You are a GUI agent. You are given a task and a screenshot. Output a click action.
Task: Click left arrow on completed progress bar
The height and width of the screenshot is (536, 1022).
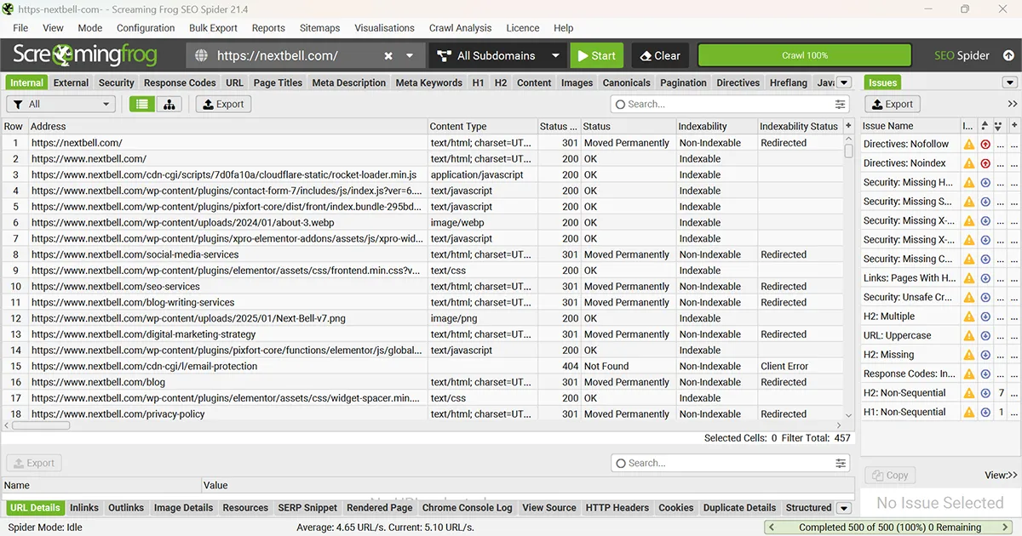pos(772,527)
